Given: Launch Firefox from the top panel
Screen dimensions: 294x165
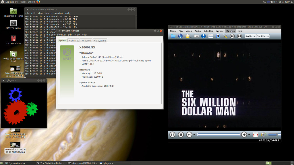Looking at the screenshot, I should pyautogui.click(x=38, y=2).
